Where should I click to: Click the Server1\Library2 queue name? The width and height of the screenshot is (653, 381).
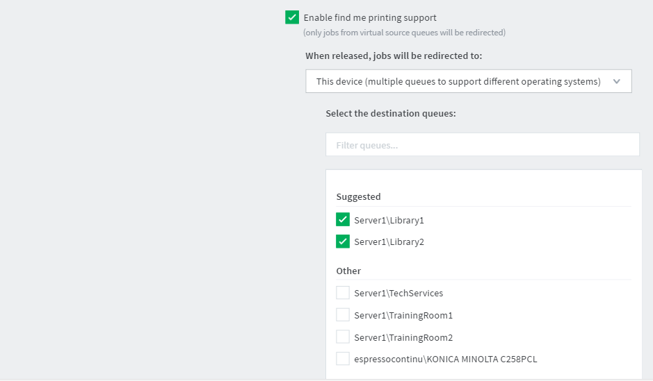(x=389, y=242)
